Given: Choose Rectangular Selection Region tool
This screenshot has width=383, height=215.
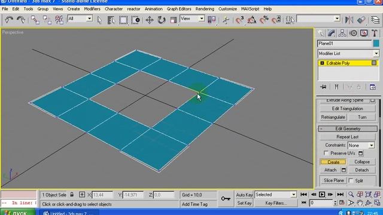Looking at the screenshot, I should 123,20.
